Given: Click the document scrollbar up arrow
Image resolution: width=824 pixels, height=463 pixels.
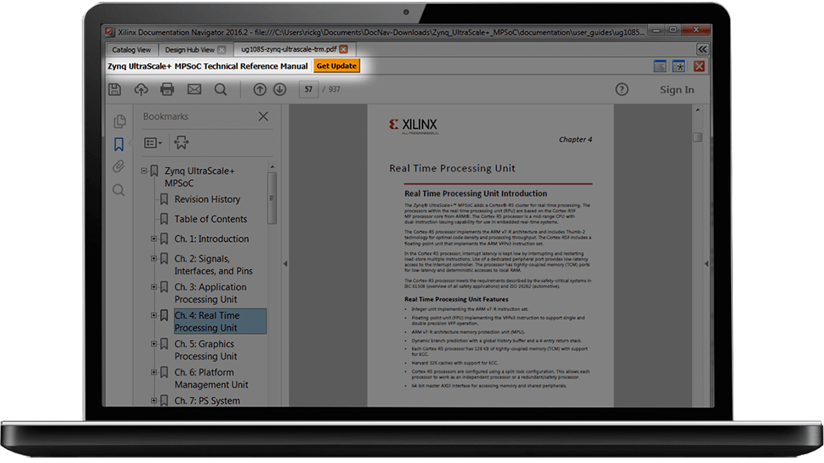Looking at the screenshot, I should click(697, 110).
